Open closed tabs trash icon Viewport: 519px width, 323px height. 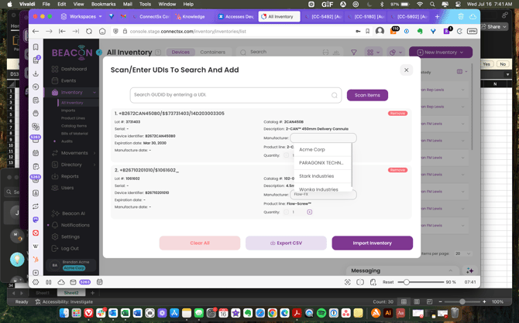[461, 16]
